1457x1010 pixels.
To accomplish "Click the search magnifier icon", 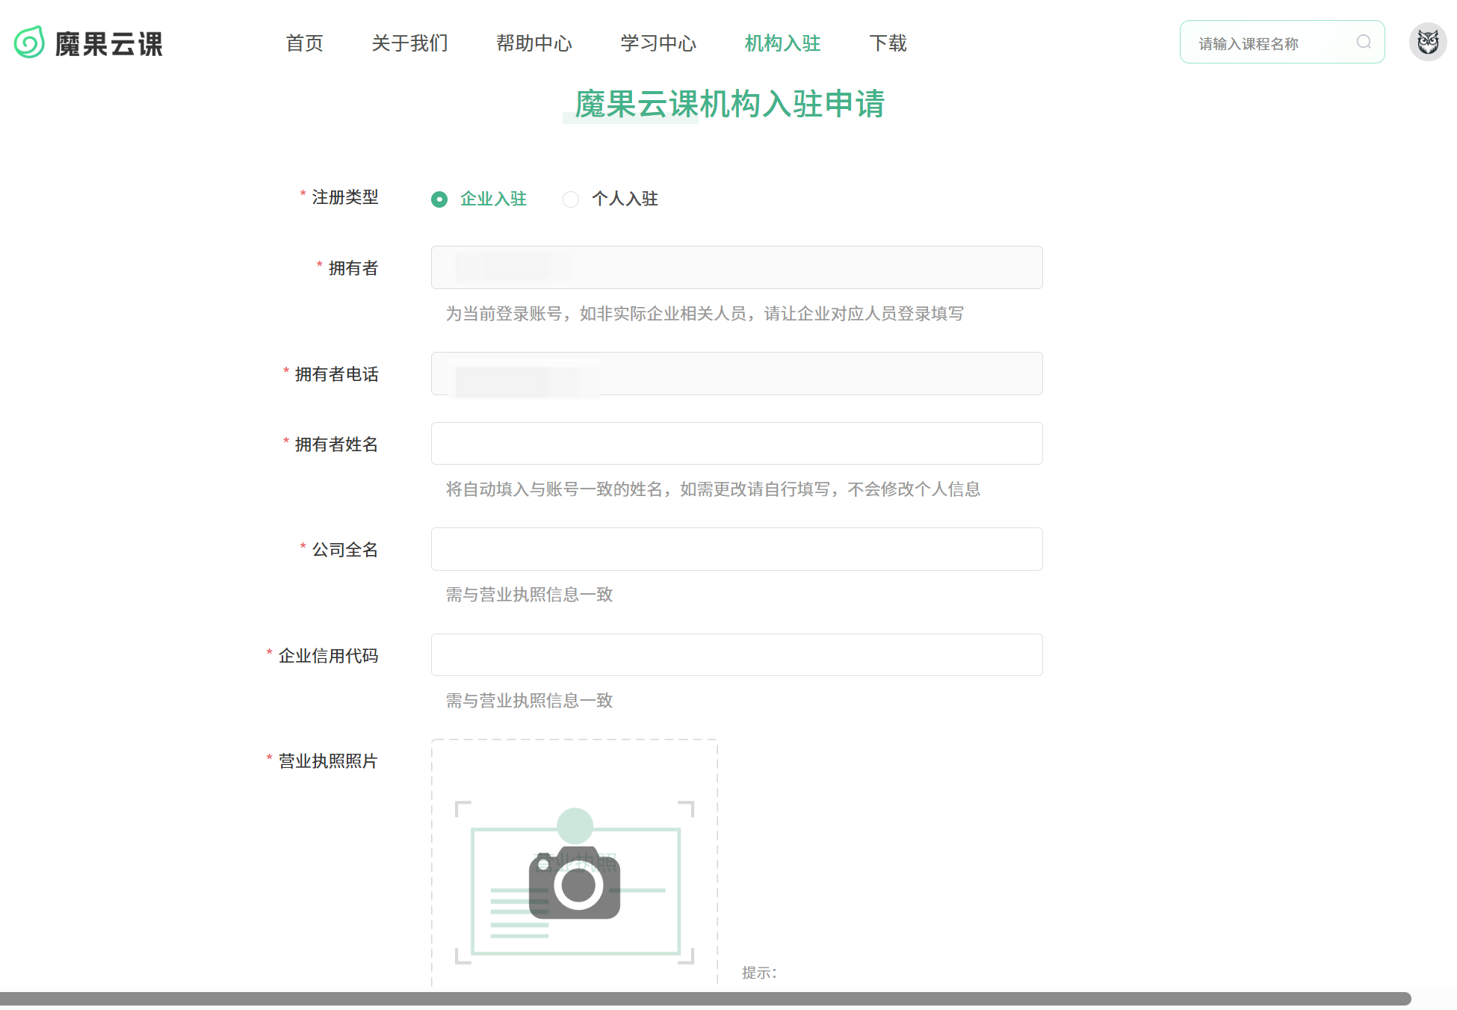I will pos(1364,42).
